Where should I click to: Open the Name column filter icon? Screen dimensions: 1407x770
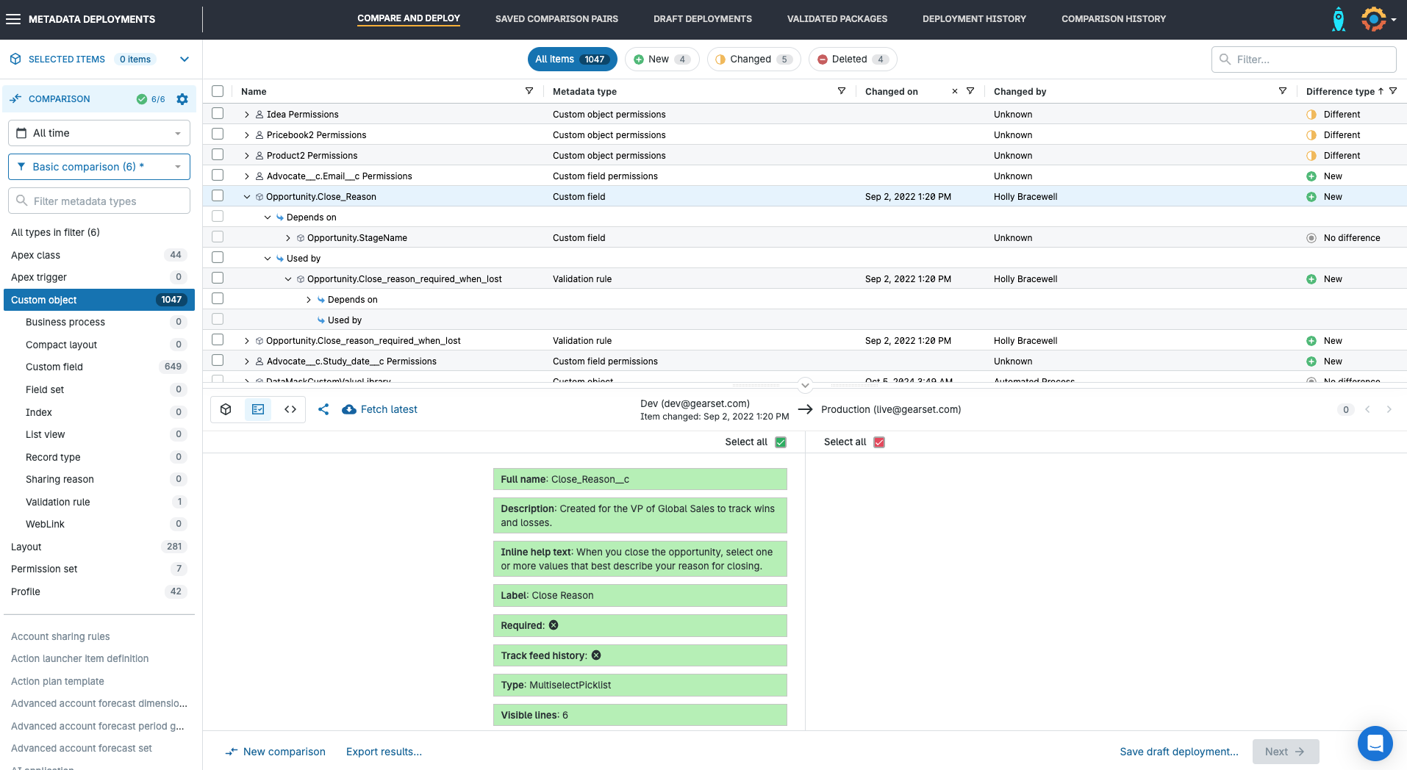tap(529, 91)
